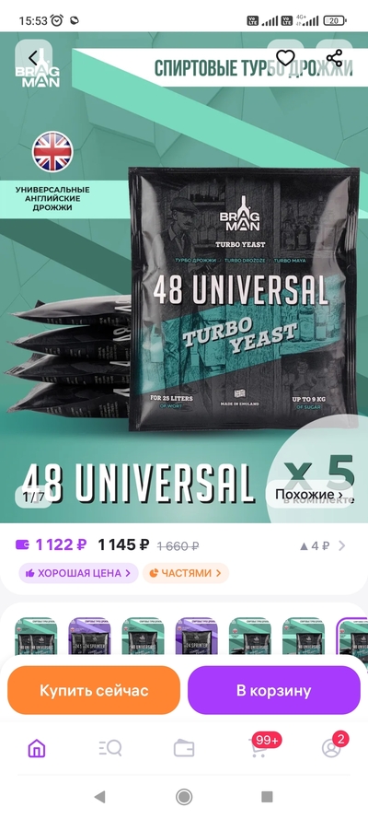Viewport: 368px width, 819px height.
Task: Open the home tab icon
Action: tap(37, 748)
